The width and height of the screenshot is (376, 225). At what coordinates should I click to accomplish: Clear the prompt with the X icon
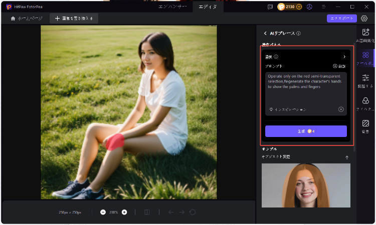(x=341, y=109)
